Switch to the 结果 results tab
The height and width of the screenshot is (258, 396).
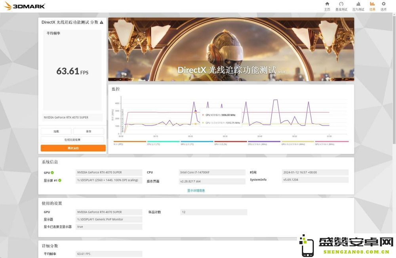click(372, 6)
